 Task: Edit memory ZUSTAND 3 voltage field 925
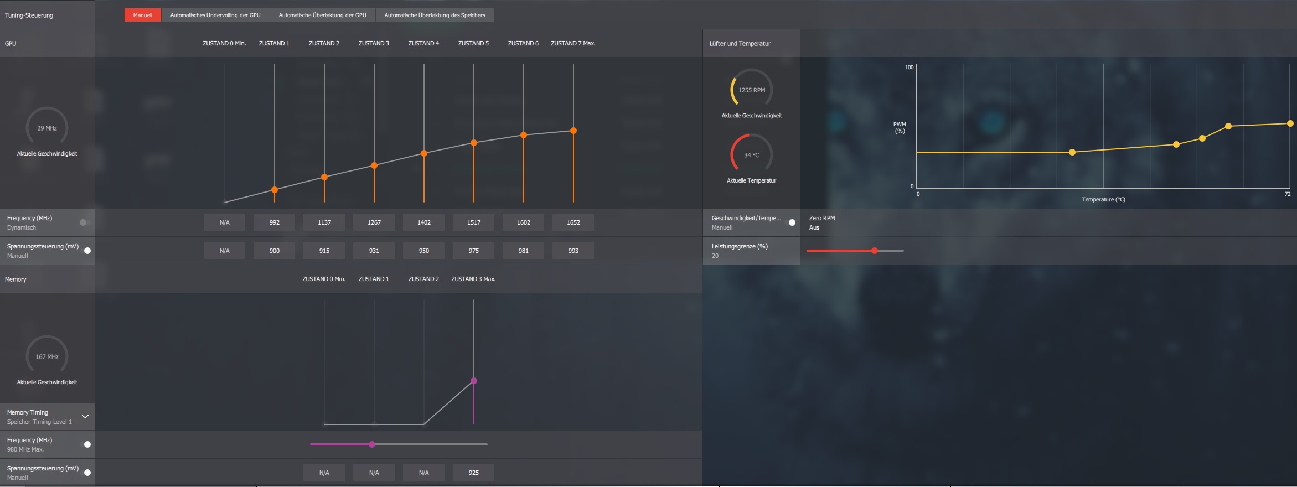click(473, 473)
